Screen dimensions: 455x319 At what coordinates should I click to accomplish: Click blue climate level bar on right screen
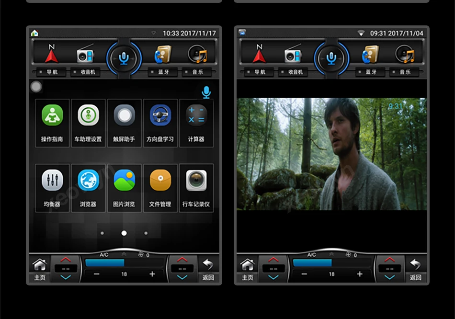pos(312,263)
